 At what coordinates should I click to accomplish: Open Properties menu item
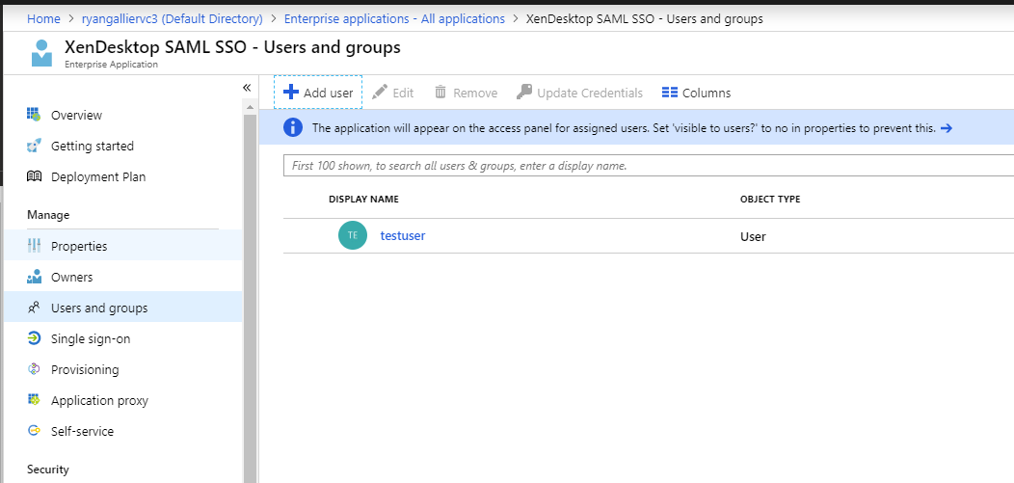(122, 246)
